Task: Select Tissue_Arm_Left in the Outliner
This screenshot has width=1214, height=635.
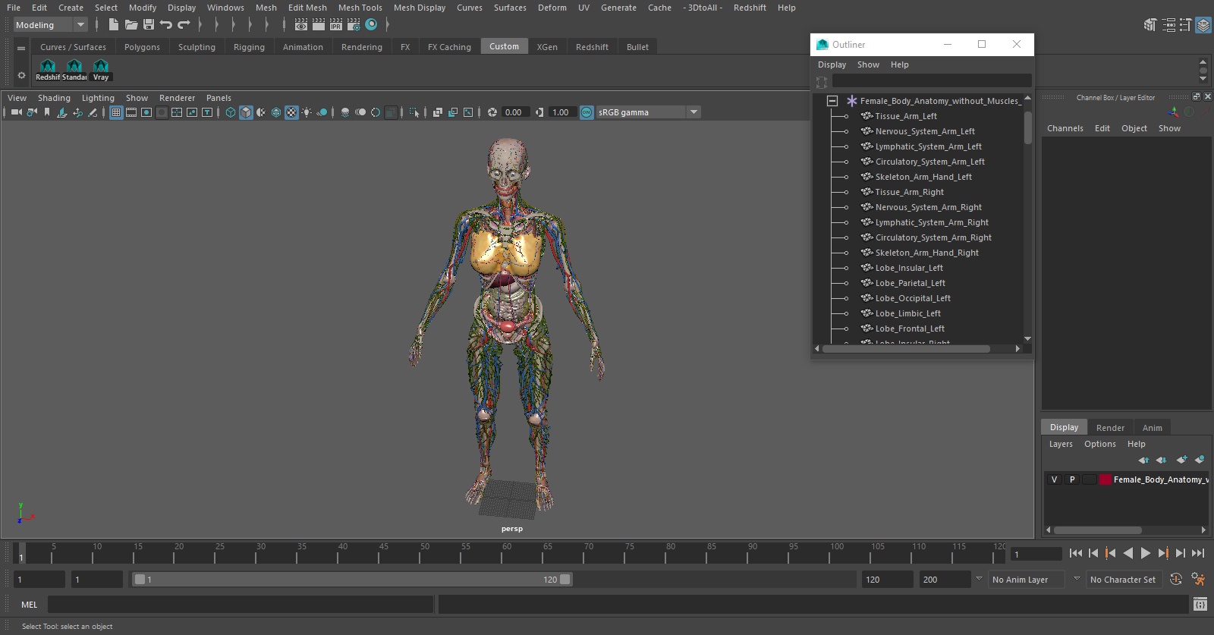Action: 906,116
